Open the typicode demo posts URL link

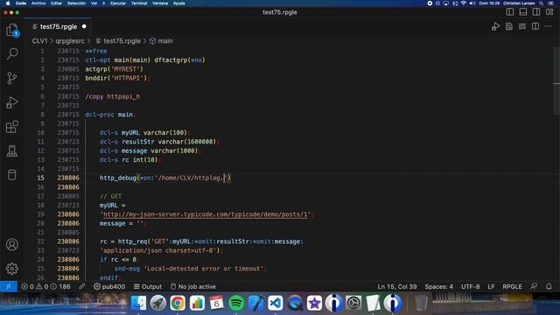[x=206, y=214]
